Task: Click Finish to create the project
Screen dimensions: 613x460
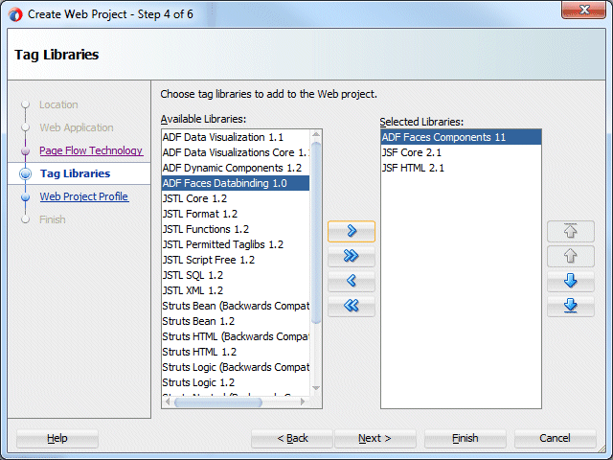Action: click(465, 438)
